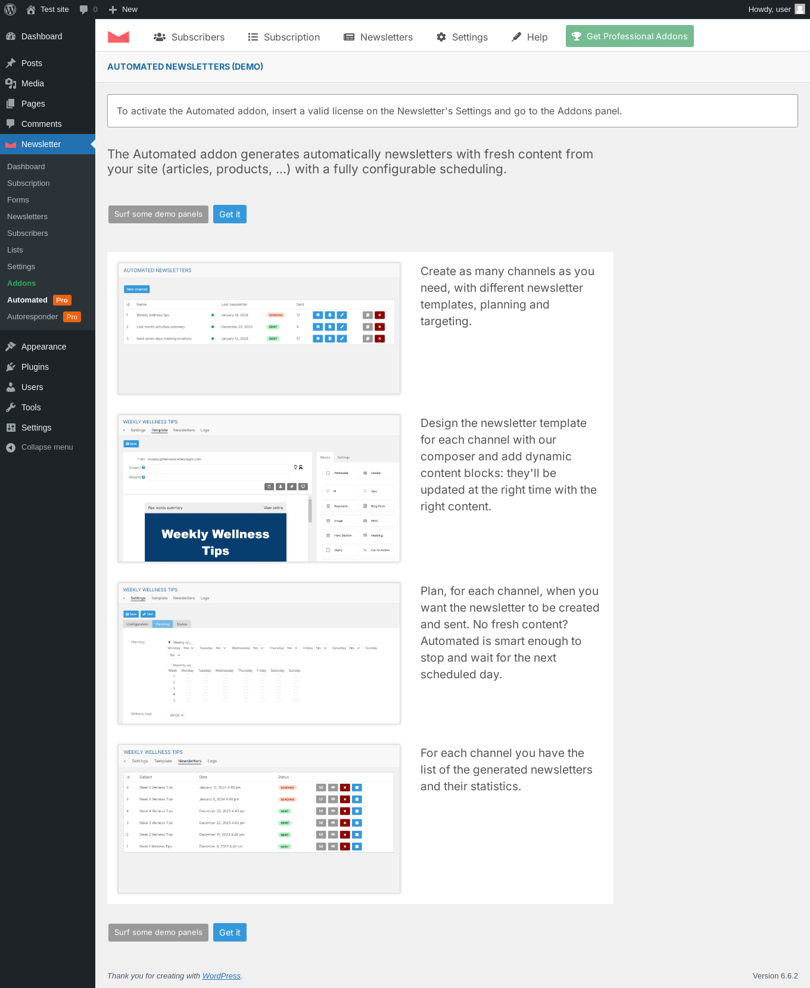
Task: Click the 'Plan, for each channel' description
Action: [510, 633]
